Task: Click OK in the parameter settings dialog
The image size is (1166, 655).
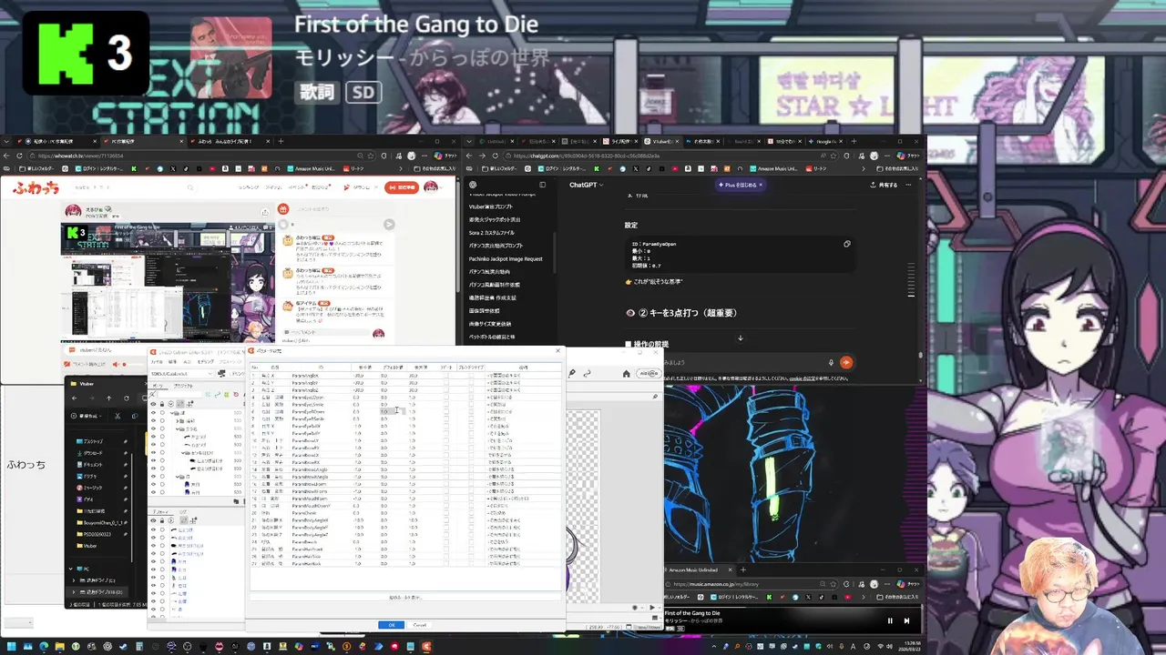Action: point(392,625)
